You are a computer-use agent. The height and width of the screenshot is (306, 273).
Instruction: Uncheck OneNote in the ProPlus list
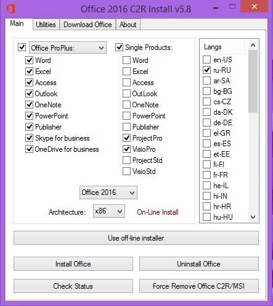click(x=30, y=104)
